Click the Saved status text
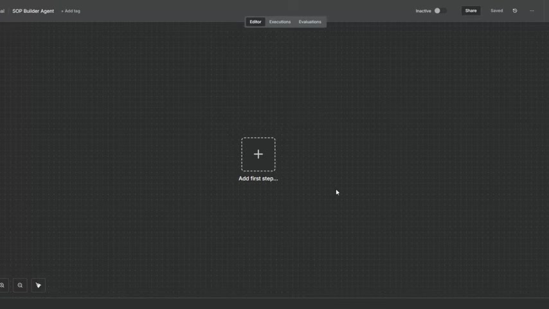The width and height of the screenshot is (549, 309). click(x=496, y=11)
